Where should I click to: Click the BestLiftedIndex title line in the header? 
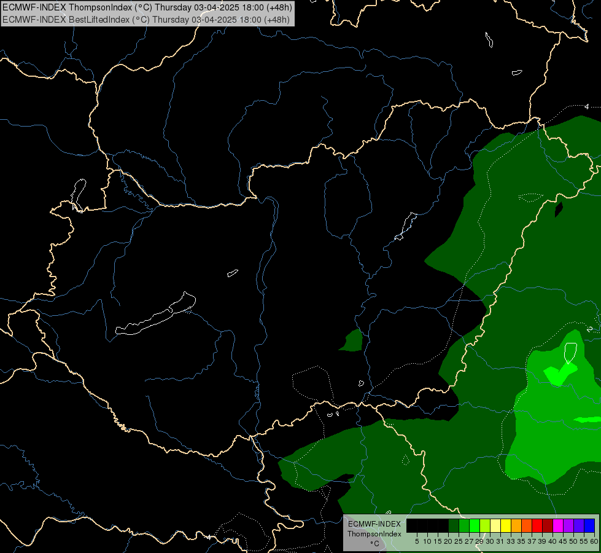tap(146, 20)
